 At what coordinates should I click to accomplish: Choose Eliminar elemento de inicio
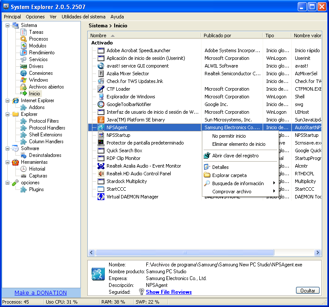click(x=240, y=144)
